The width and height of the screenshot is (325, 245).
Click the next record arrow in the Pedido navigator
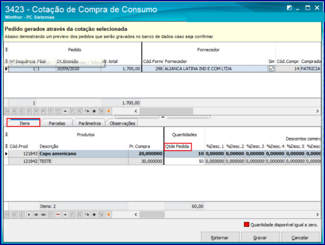point(29,111)
